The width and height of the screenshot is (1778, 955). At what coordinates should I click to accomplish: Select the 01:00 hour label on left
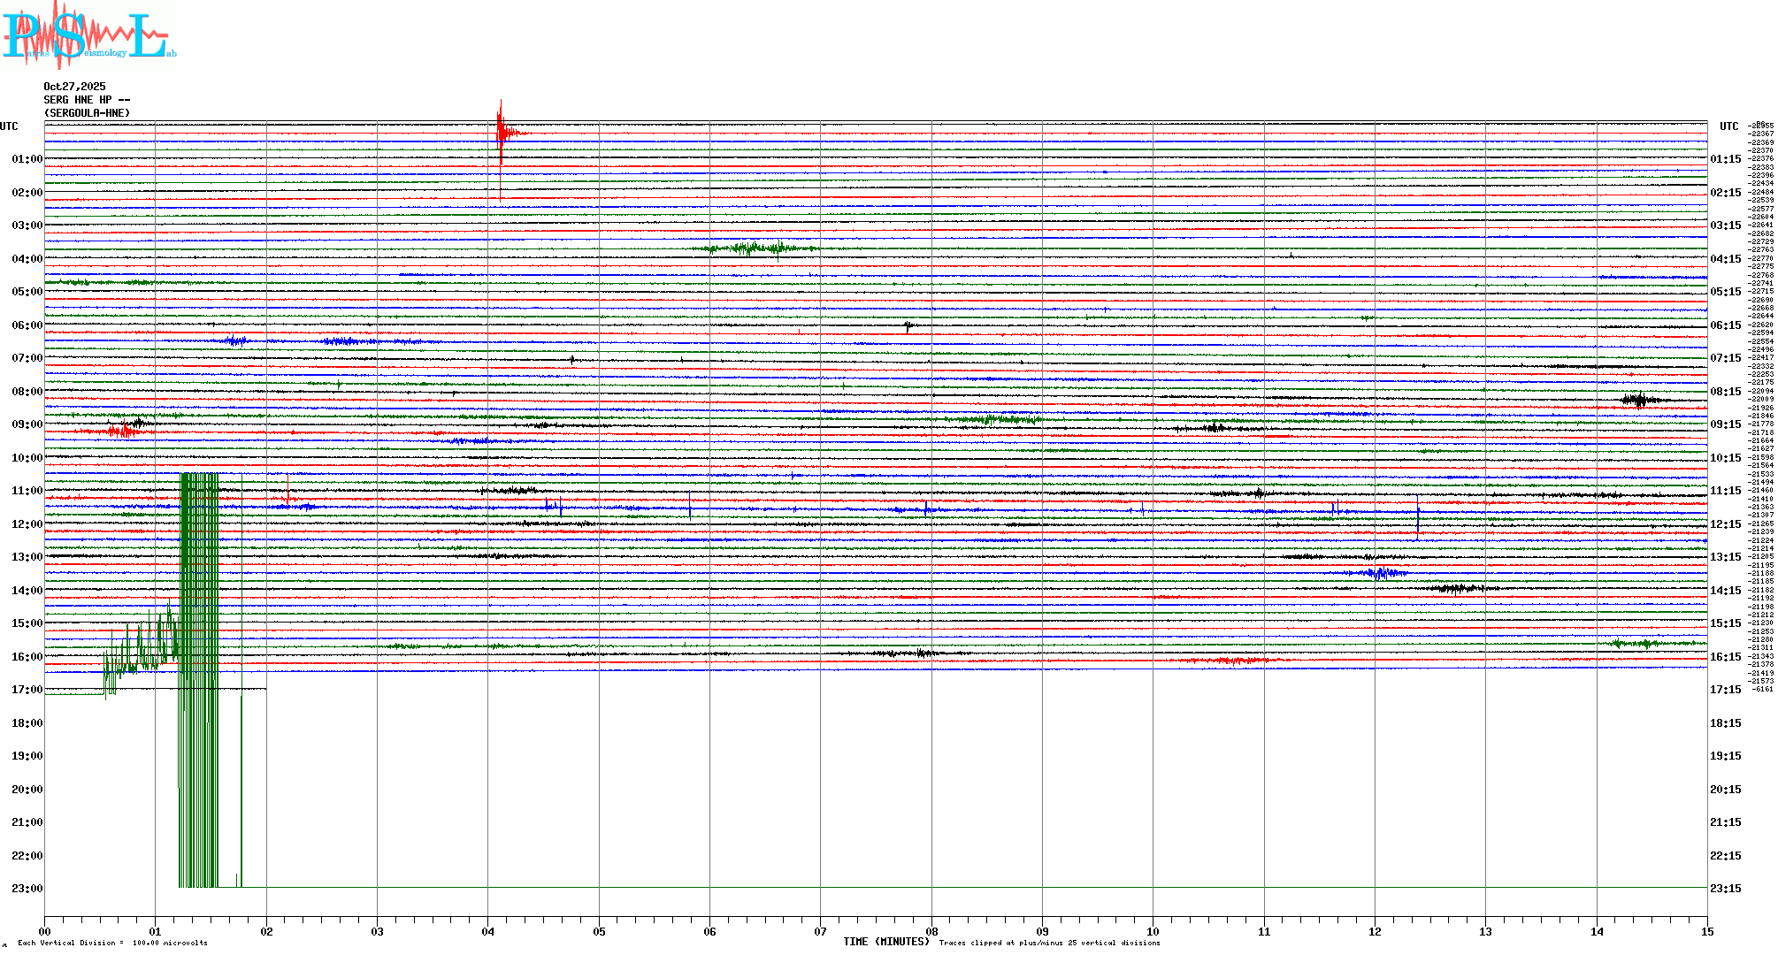click(x=27, y=159)
